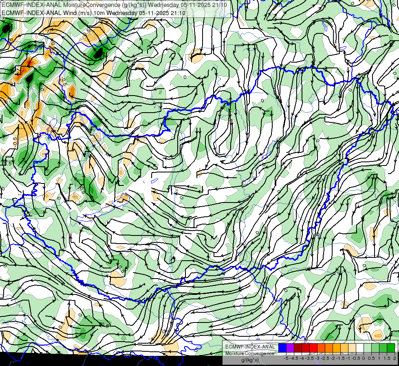Pick the dark red swatch between -4.5 and -4
Image resolution: width=399 pixels, height=366 pixels.
point(298,348)
